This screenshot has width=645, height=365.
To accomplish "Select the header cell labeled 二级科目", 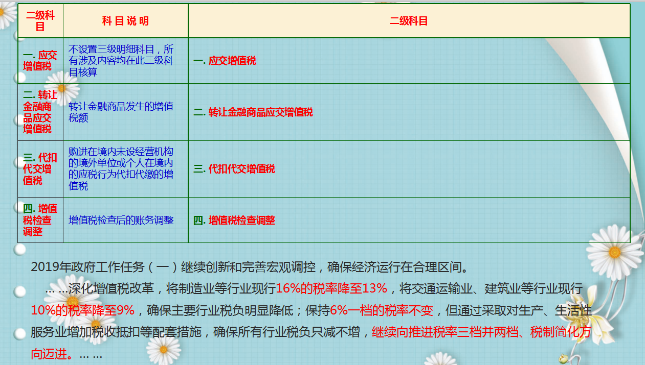I will point(40,20).
